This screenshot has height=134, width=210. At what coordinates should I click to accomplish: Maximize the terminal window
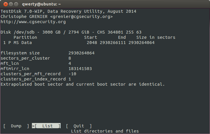tap(16, 4)
